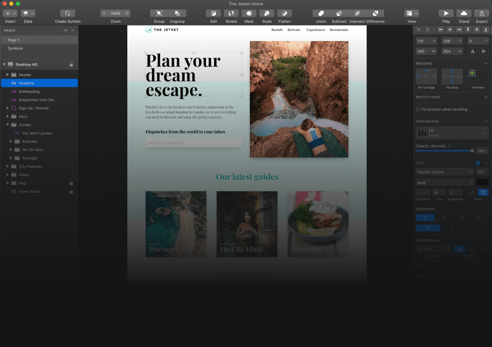
Task: Toggle Fixed text box sizing option
Action: [x=483, y=192]
